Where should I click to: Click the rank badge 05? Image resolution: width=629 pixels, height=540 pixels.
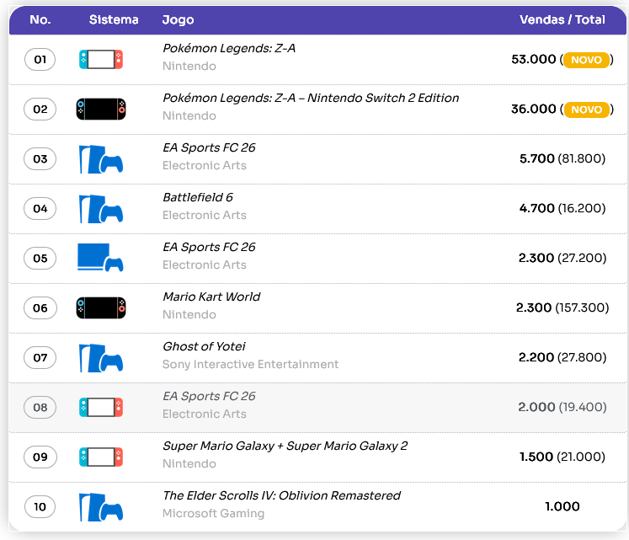coord(40,259)
